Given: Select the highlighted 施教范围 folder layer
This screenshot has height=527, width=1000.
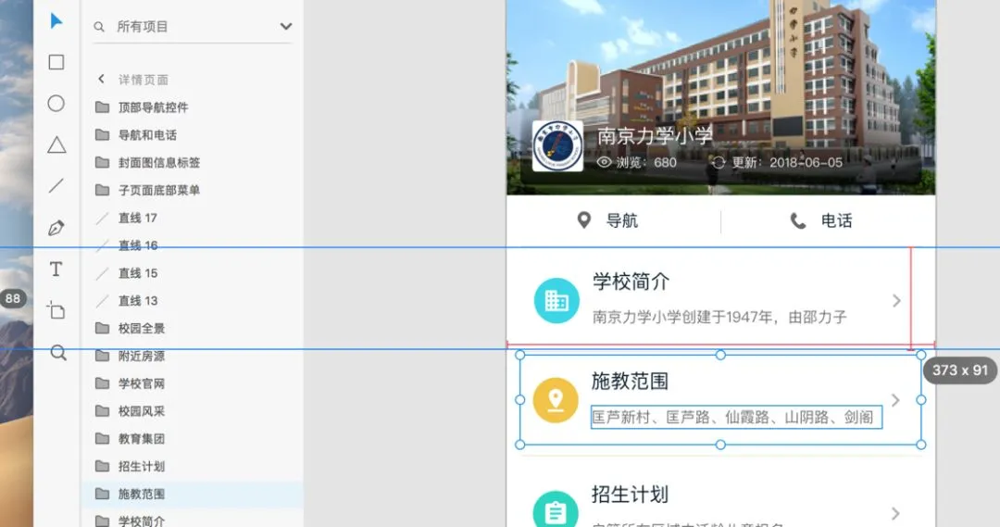Looking at the screenshot, I should (x=193, y=494).
